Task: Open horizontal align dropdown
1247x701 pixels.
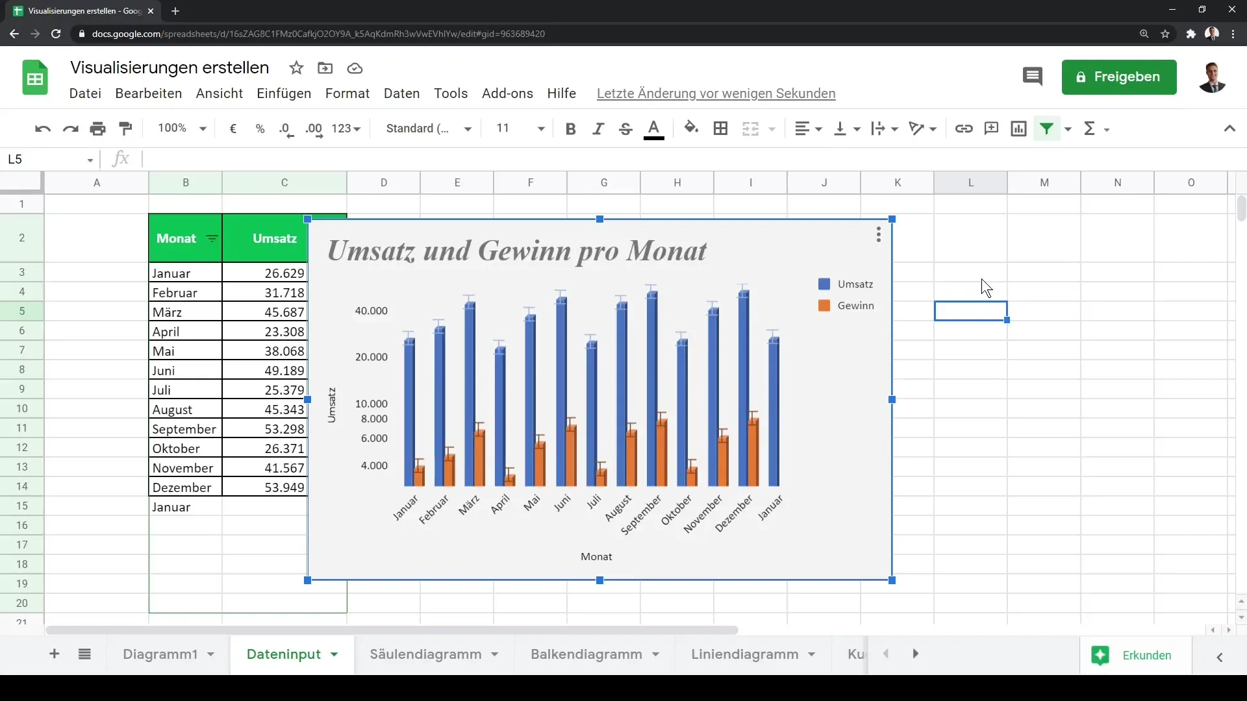Action: (809, 129)
